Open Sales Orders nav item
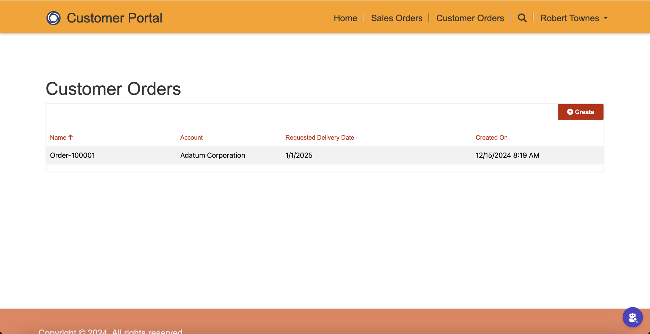The height and width of the screenshot is (334, 650). (x=397, y=18)
